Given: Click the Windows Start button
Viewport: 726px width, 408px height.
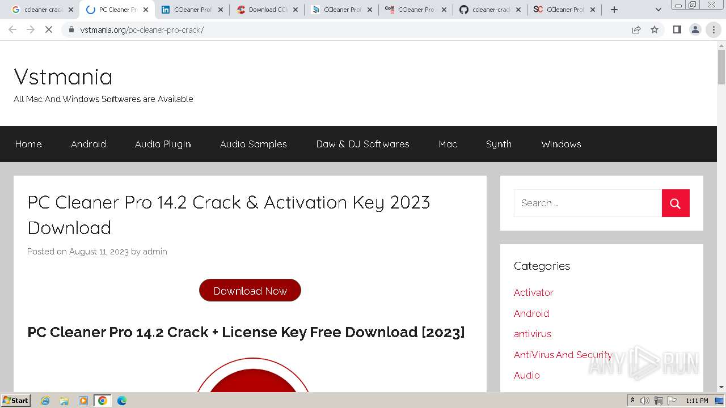Looking at the screenshot, I should [x=15, y=400].
